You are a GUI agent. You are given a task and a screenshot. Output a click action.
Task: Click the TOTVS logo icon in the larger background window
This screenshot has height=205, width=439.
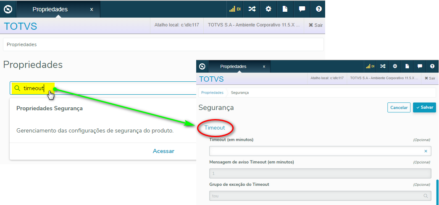pyautogui.click(x=8, y=9)
